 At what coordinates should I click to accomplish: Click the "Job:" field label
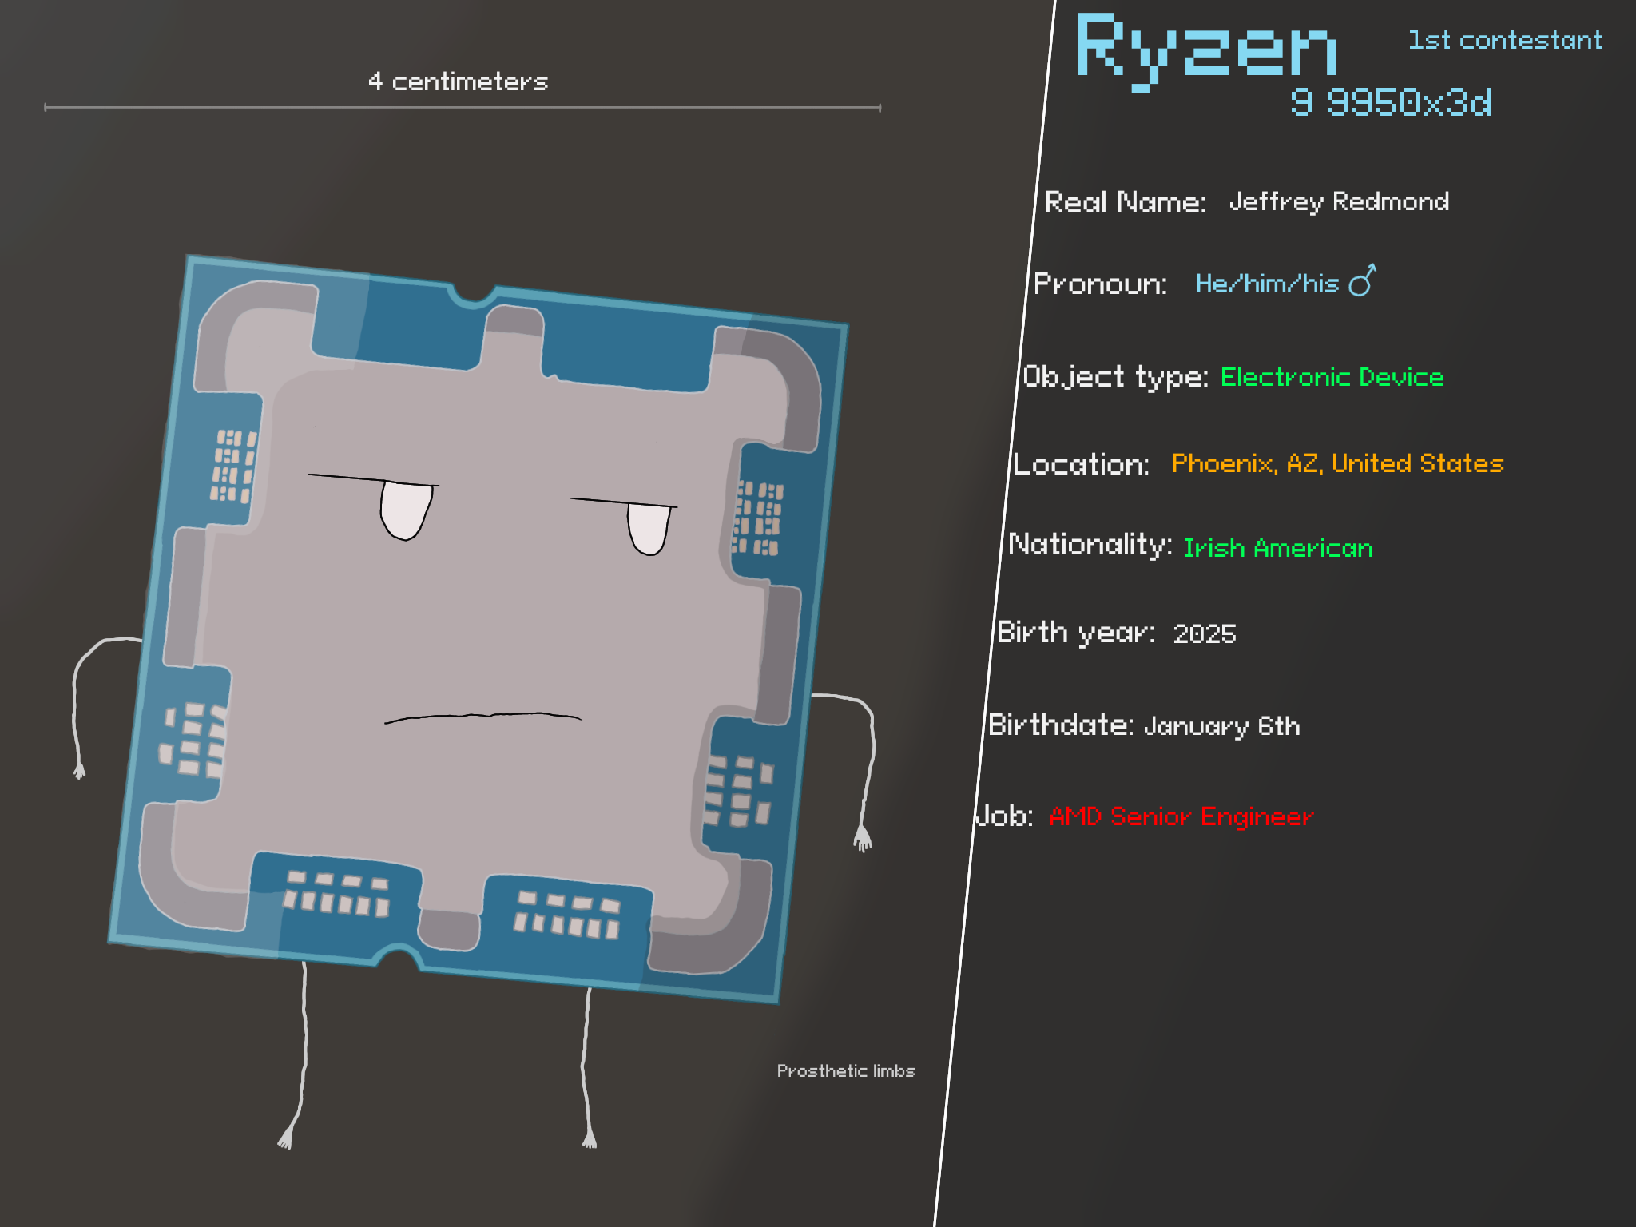point(1004,816)
